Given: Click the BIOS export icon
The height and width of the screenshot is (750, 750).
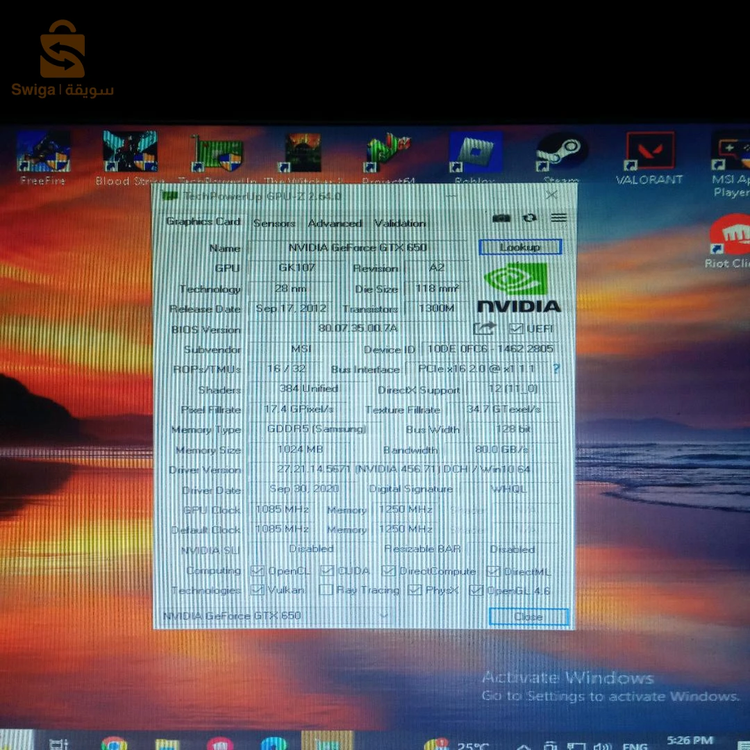Looking at the screenshot, I should [x=485, y=328].
